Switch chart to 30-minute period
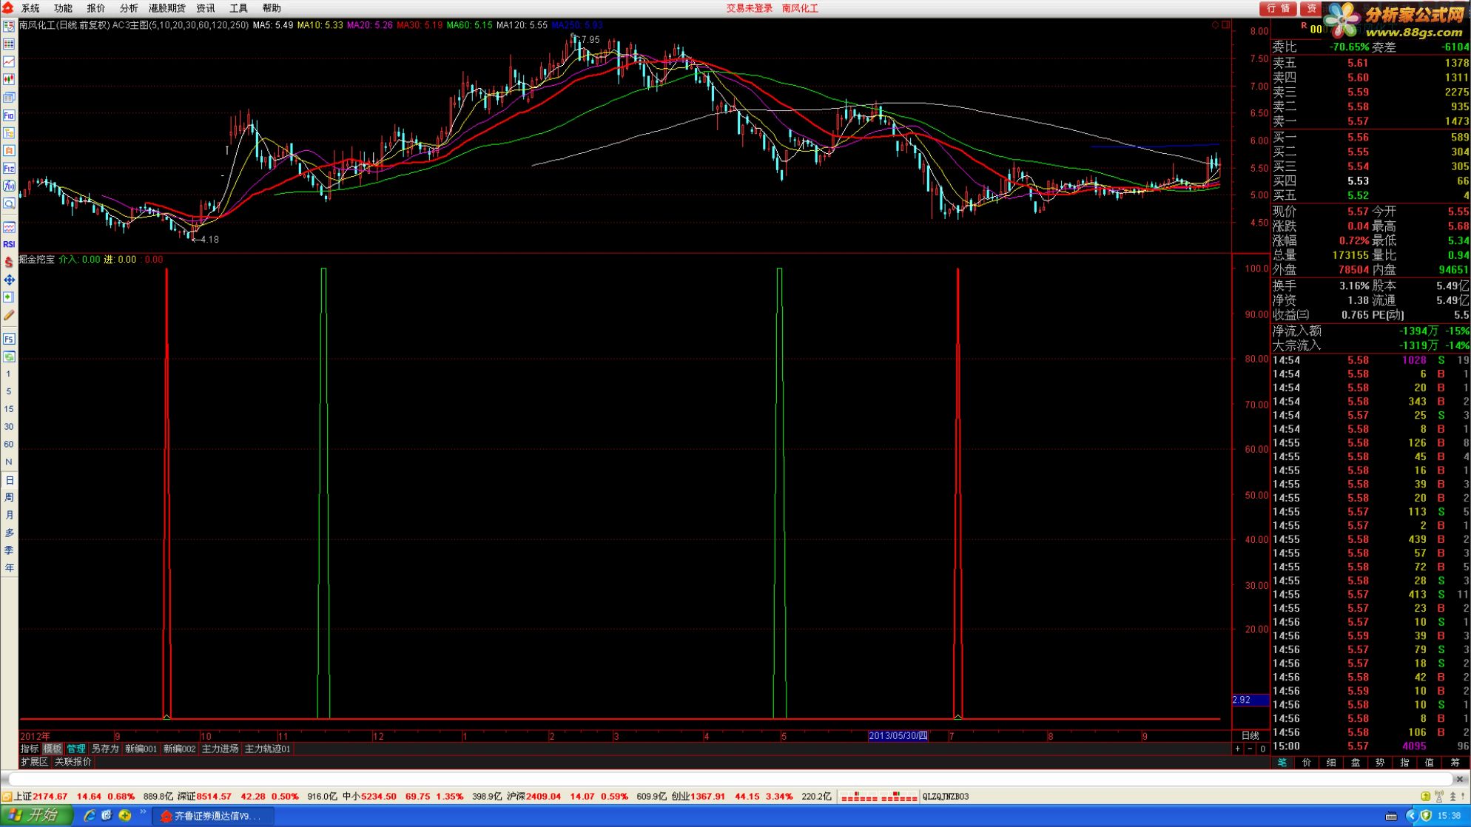Viewport: 1471px width, 827px height. tap(9, 428)
